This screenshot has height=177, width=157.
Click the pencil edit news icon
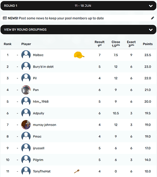(x=152, y=18)
